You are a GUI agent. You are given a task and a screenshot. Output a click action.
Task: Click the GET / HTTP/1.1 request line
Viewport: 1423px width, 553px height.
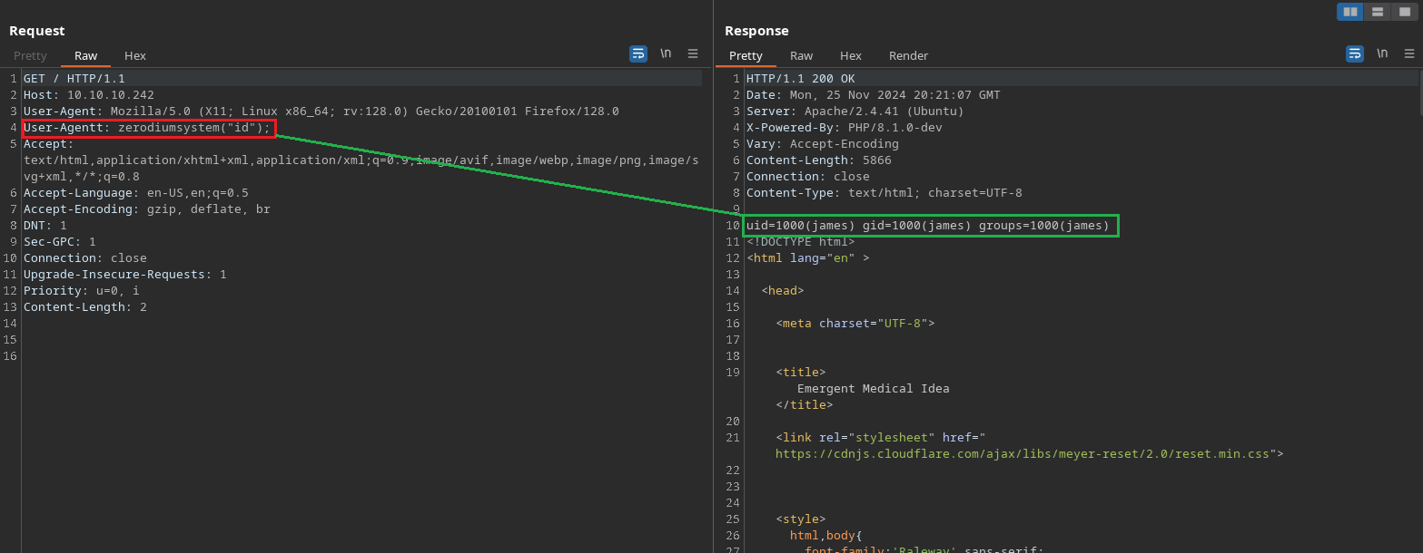point(74,79)
